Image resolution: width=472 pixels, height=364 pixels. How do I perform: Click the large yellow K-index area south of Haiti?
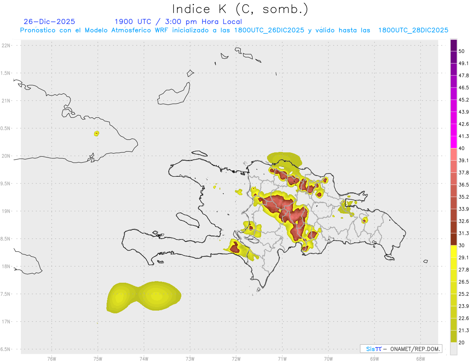pos(144,297)
